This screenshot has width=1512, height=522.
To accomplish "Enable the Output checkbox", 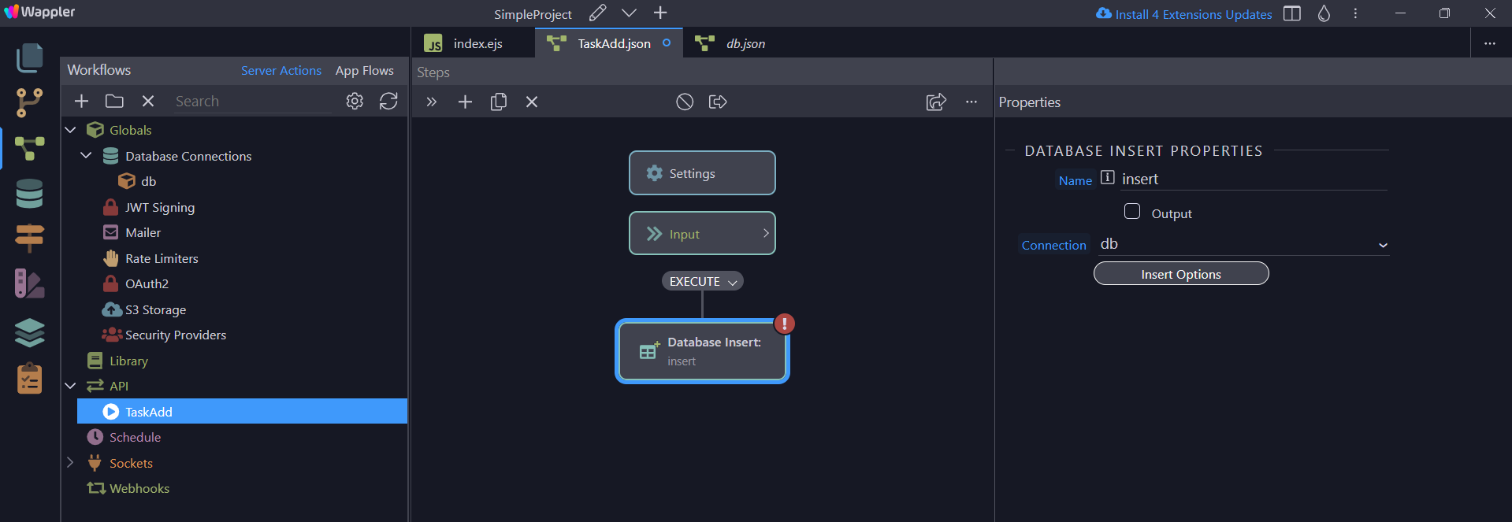I will 1132,212.
